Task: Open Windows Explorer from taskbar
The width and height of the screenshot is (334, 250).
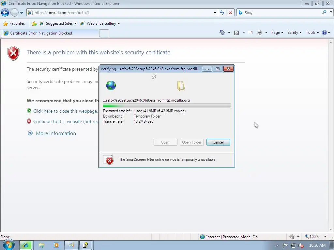Action: tap(41, 245)
